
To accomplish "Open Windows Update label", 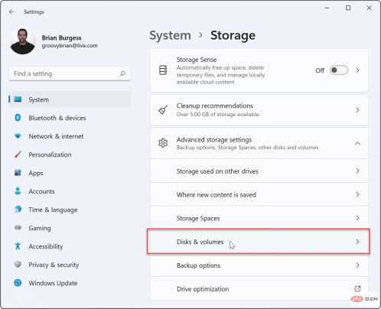I will coord(53,283).
